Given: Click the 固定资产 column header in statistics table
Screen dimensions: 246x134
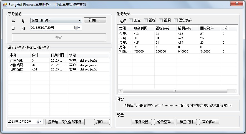Looking at the screenshot, I should pyautogui.click(x=210, y=28).
